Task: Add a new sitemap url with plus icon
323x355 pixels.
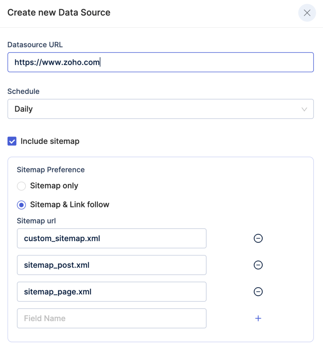Action: click(x=258, y=319)
